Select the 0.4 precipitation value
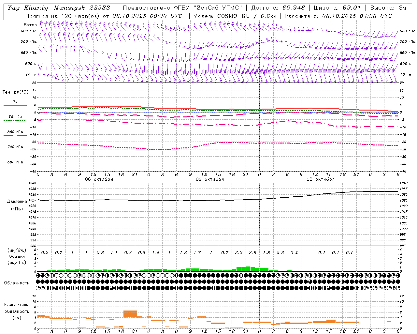The width and height of the screenshot is (417, 334). pyautogui.click(x=294, y=253)
